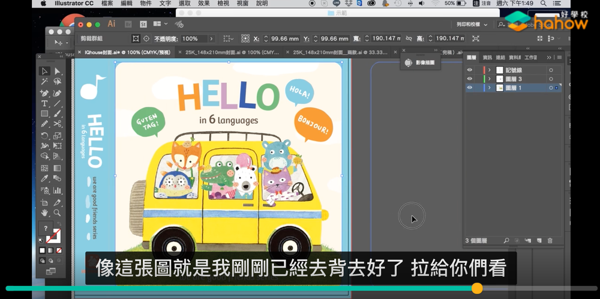Screen dimensions: 600x299
Task: Choose the Pencil/Shaper tool
Action: [x=44, y=124]
